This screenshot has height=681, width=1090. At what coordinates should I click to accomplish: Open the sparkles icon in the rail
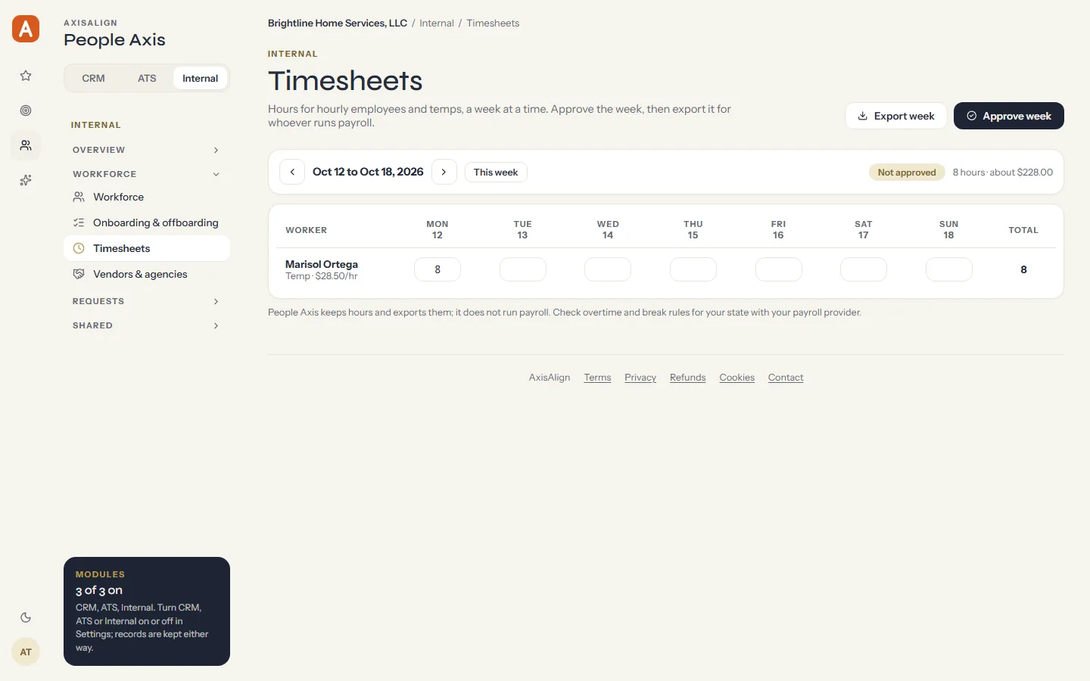click(26, 180)
